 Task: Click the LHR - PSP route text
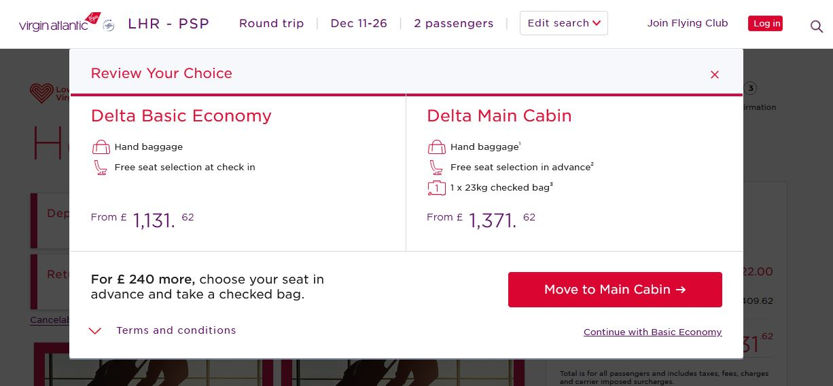[169, 24]
